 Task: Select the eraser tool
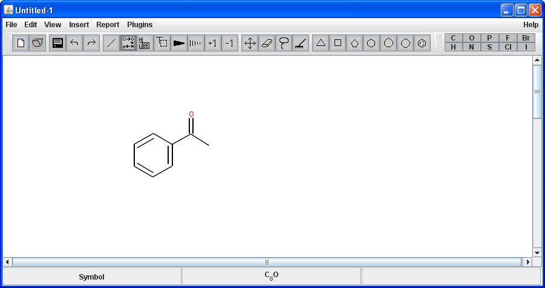coord(267,43)
